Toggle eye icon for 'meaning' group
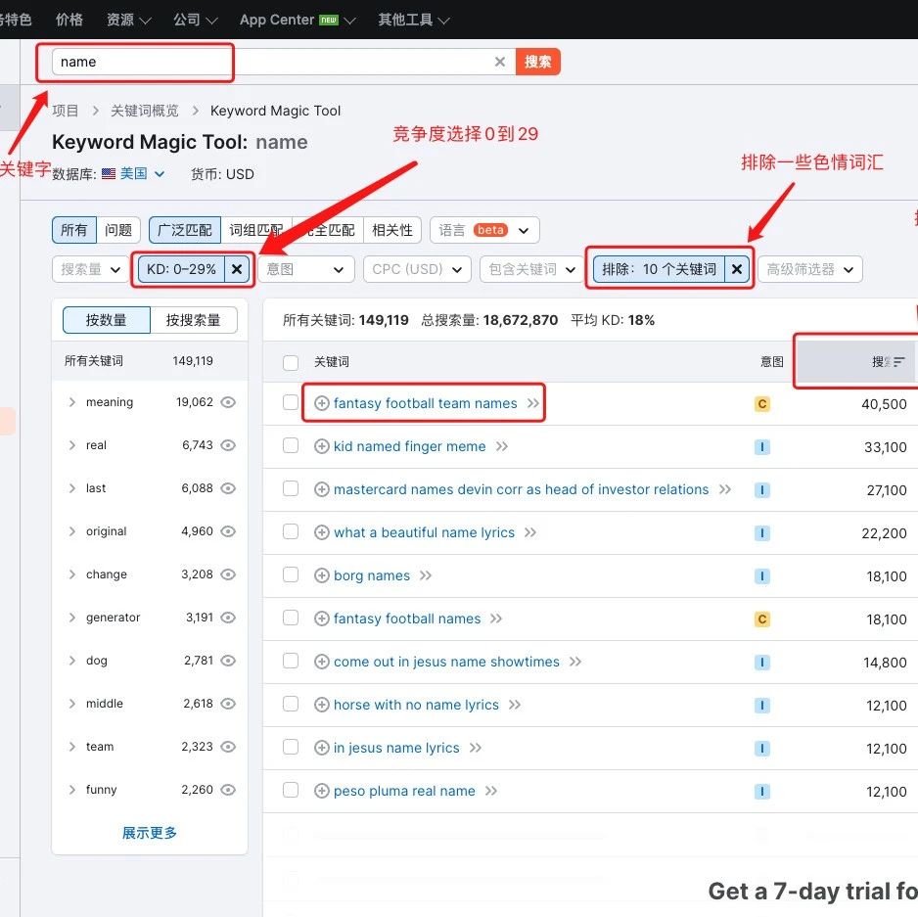 228,402
